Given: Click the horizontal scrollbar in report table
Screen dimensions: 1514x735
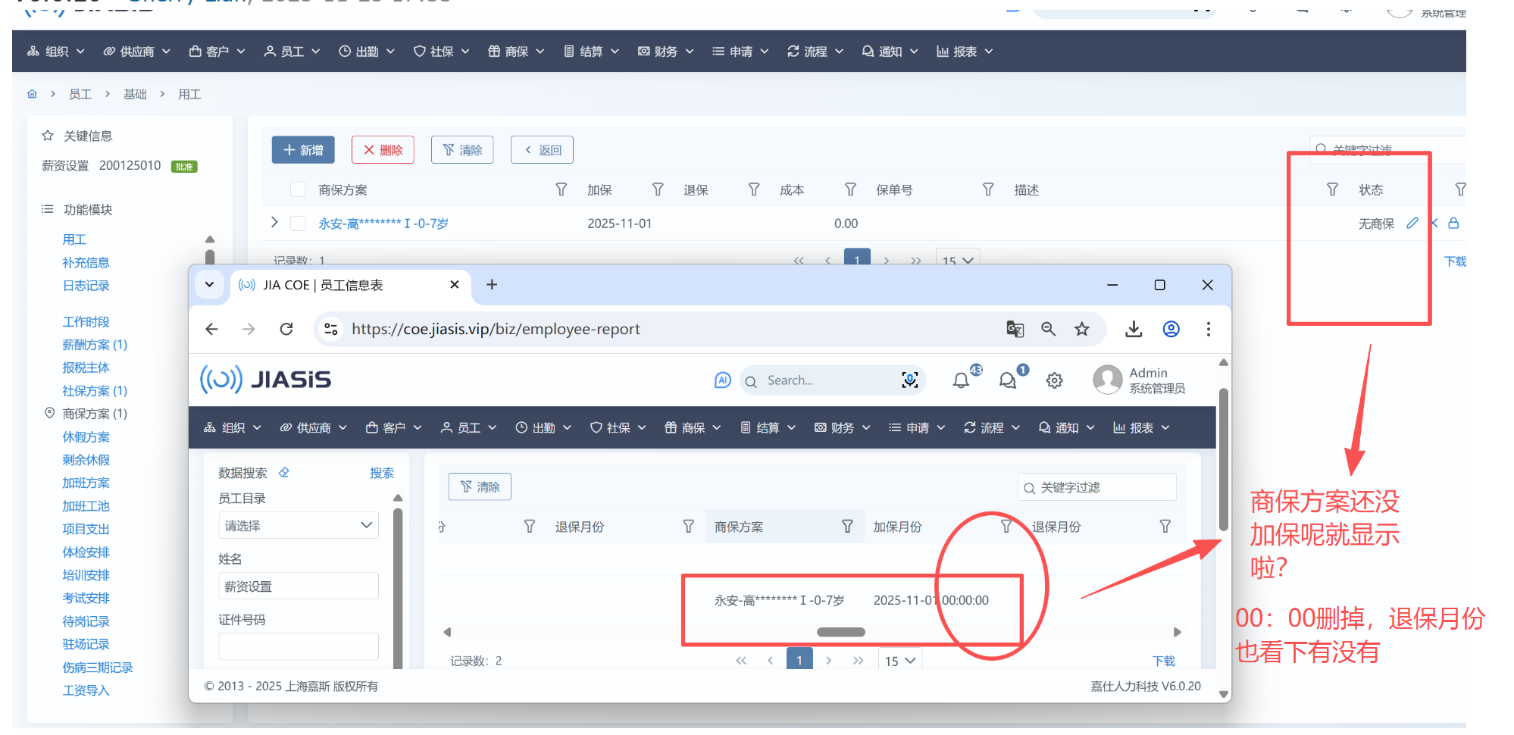Looking at the screenshot, I should (x=840, y=632).
